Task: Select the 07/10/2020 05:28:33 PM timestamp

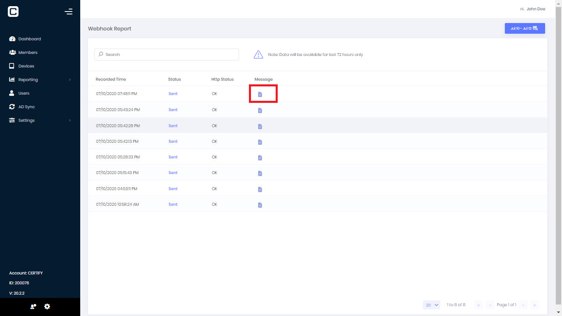Action: pos(118,157)
